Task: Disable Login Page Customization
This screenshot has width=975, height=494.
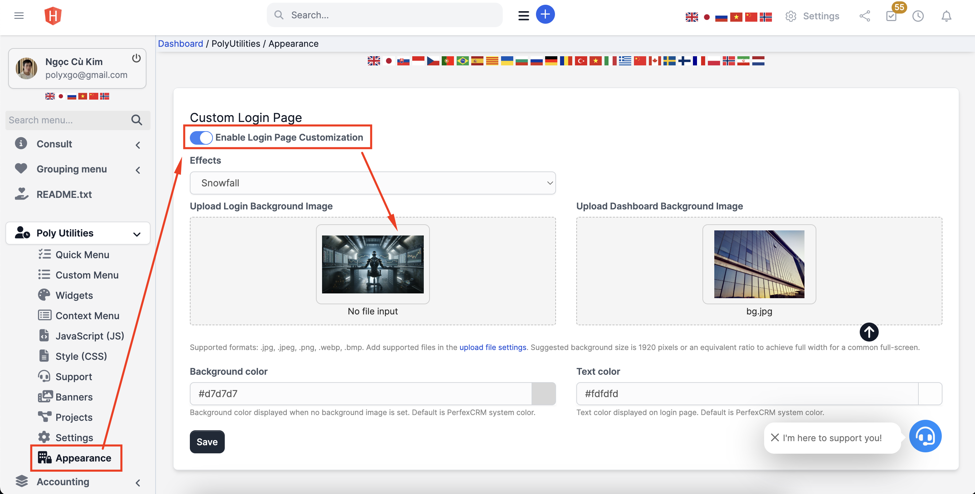Action: click(x=201, y=138)
